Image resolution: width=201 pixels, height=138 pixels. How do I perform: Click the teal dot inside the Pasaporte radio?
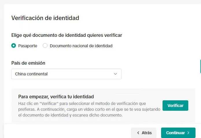[x=14, y=46]
